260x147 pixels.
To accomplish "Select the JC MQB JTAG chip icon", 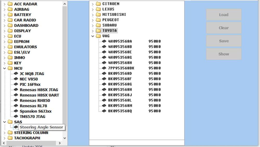I will click(x=16, y=73).
